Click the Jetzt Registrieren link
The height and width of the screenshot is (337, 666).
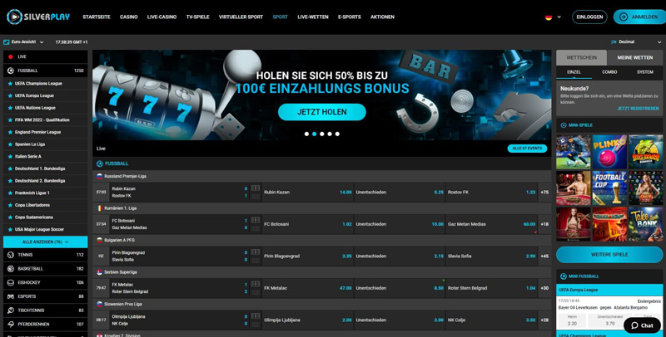(x=638, y=109)
